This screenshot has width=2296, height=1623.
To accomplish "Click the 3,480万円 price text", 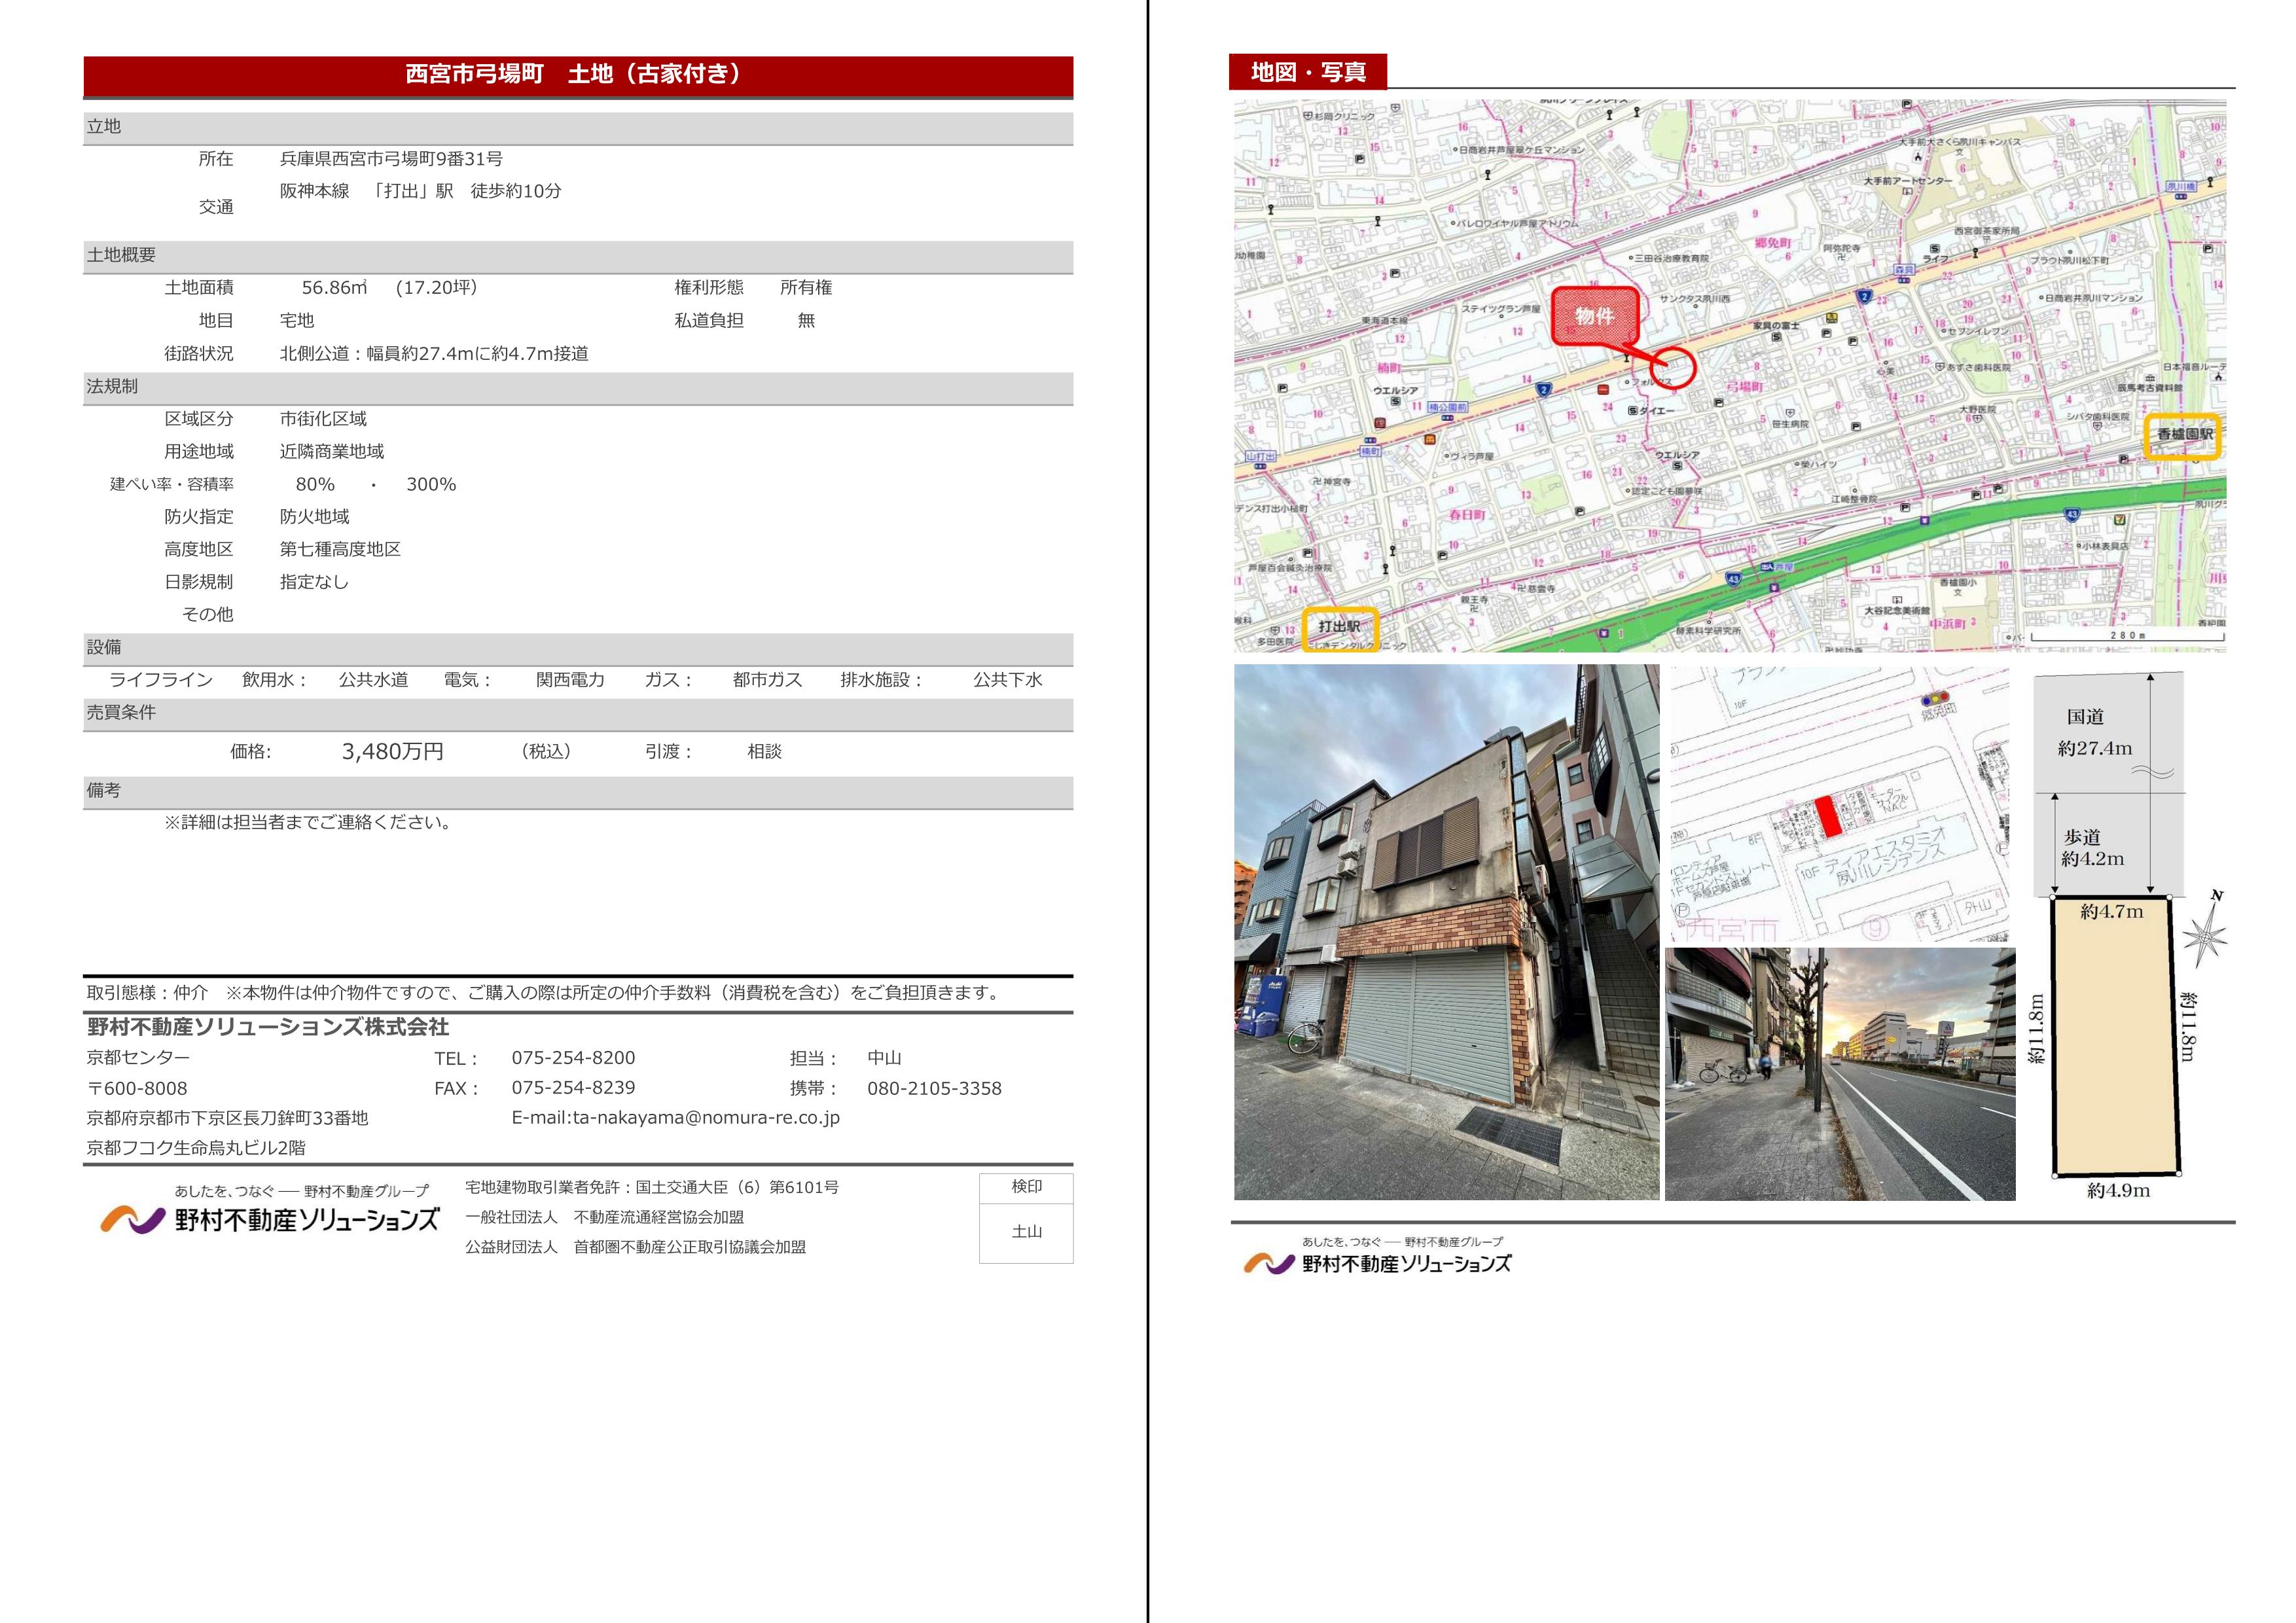I will point(392,751).
